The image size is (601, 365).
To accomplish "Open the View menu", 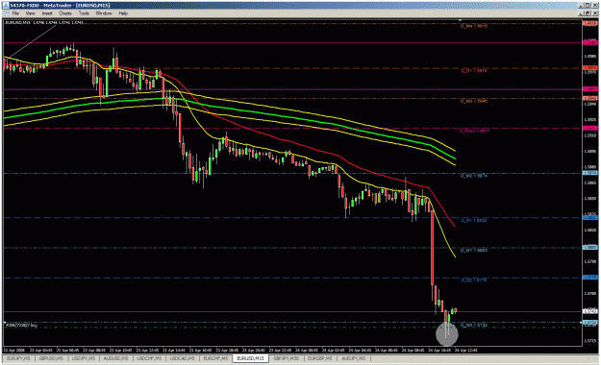I will (30, 13).
